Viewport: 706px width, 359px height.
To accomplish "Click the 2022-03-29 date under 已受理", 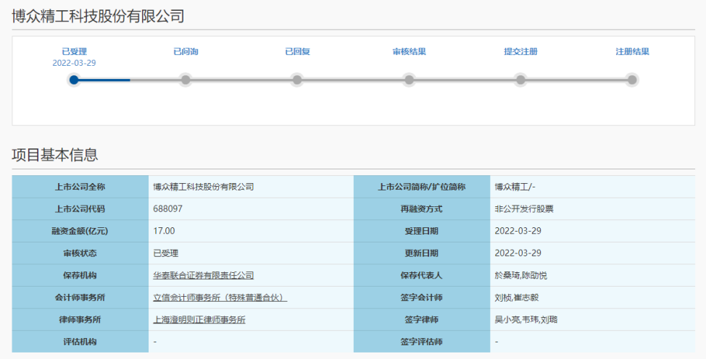I will pos(74,63).
